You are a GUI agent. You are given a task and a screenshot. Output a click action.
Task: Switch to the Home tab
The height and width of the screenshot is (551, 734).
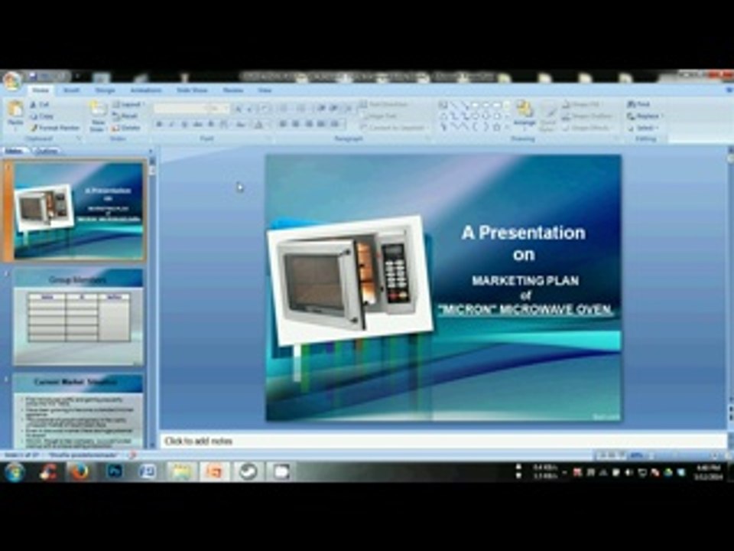tap(41, 90)
